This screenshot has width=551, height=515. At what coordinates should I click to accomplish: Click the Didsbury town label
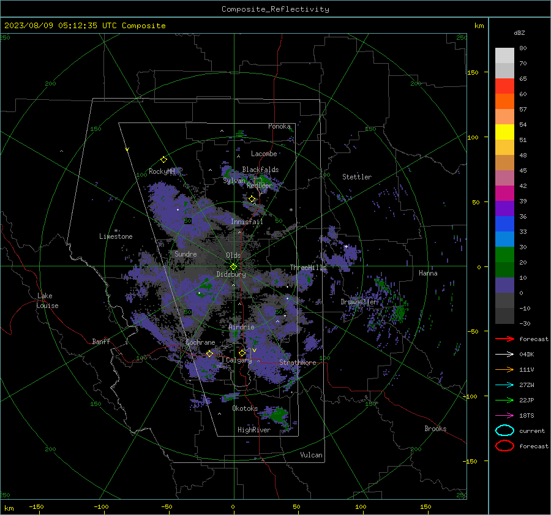[231, 274]
